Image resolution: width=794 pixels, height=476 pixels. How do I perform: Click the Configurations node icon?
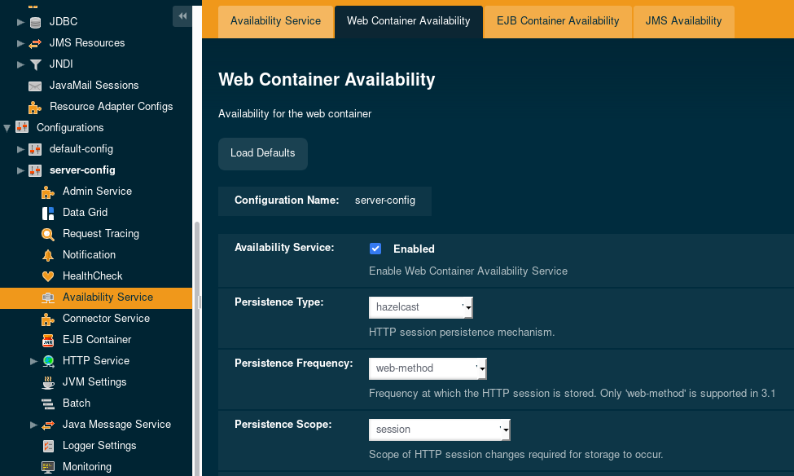22,127
